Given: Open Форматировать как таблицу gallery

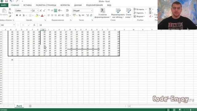Looking at the screenshot, I should pos(118,13).
